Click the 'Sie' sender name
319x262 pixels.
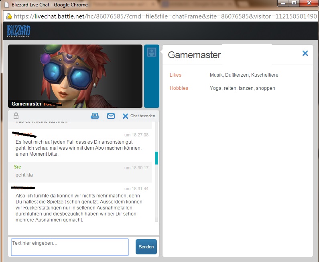coord(18,167)
